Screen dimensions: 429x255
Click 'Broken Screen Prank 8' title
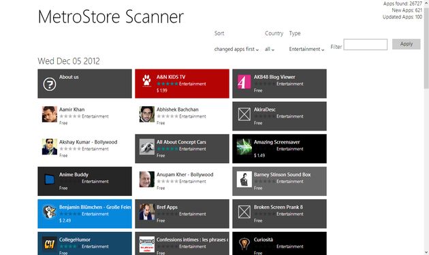point(279,207)
